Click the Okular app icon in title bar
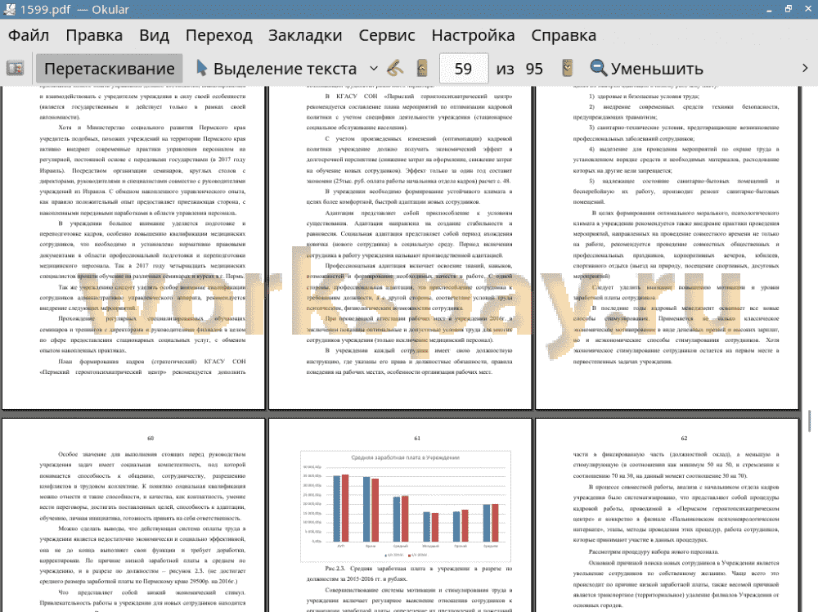Image resolution: width=818 pixels, height=612 pixels. (9, 9)
